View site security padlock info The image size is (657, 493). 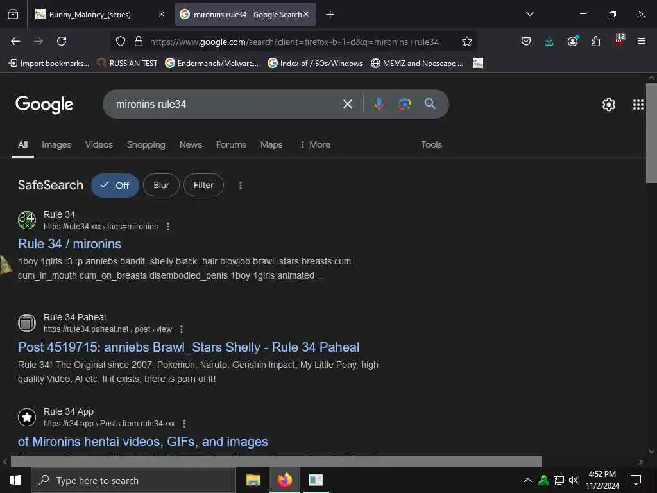click(x=139, y=41)
